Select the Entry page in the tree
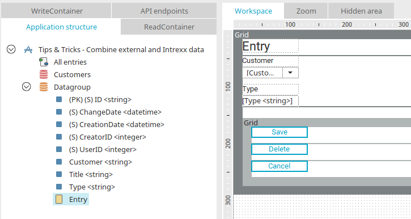This screenshot has width=411, height=219. coord(78,199)
